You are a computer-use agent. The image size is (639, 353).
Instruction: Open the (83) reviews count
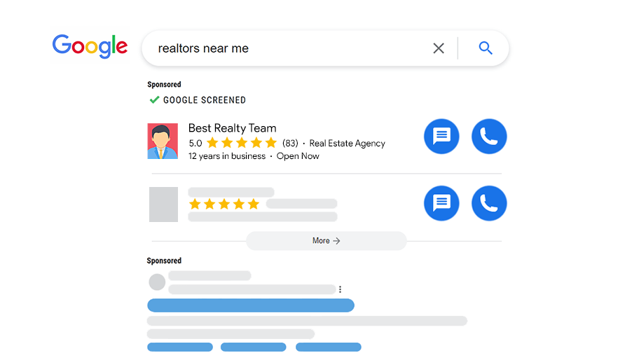pos(290,144)
